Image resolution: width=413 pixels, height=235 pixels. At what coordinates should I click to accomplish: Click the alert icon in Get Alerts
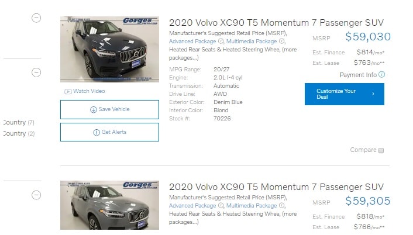click(x=96, y=132)
